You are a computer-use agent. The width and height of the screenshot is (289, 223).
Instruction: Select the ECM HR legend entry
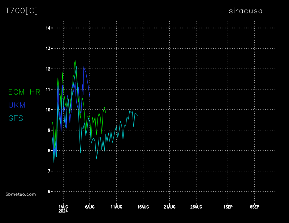tap(24, 92)
